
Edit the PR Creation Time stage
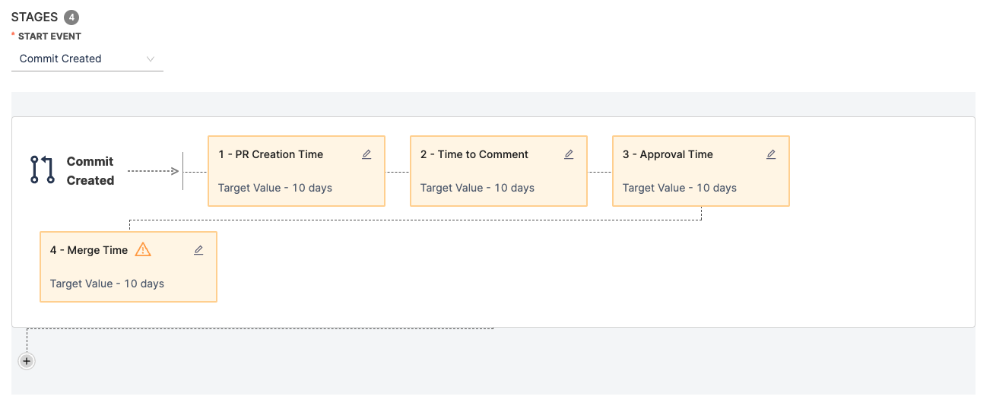(x=366, y=154)
